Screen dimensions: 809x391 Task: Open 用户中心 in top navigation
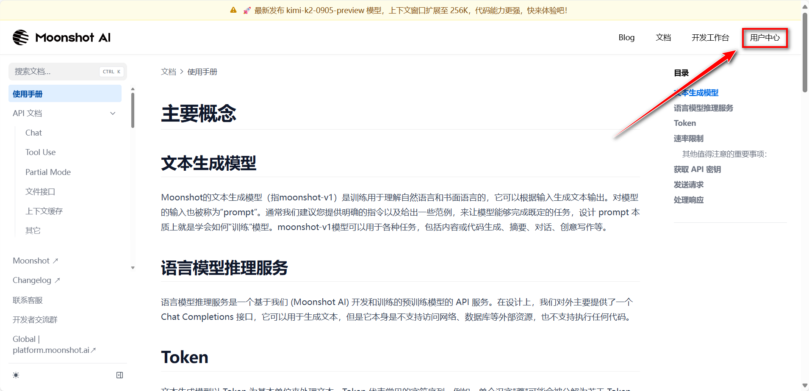(765, 38)
